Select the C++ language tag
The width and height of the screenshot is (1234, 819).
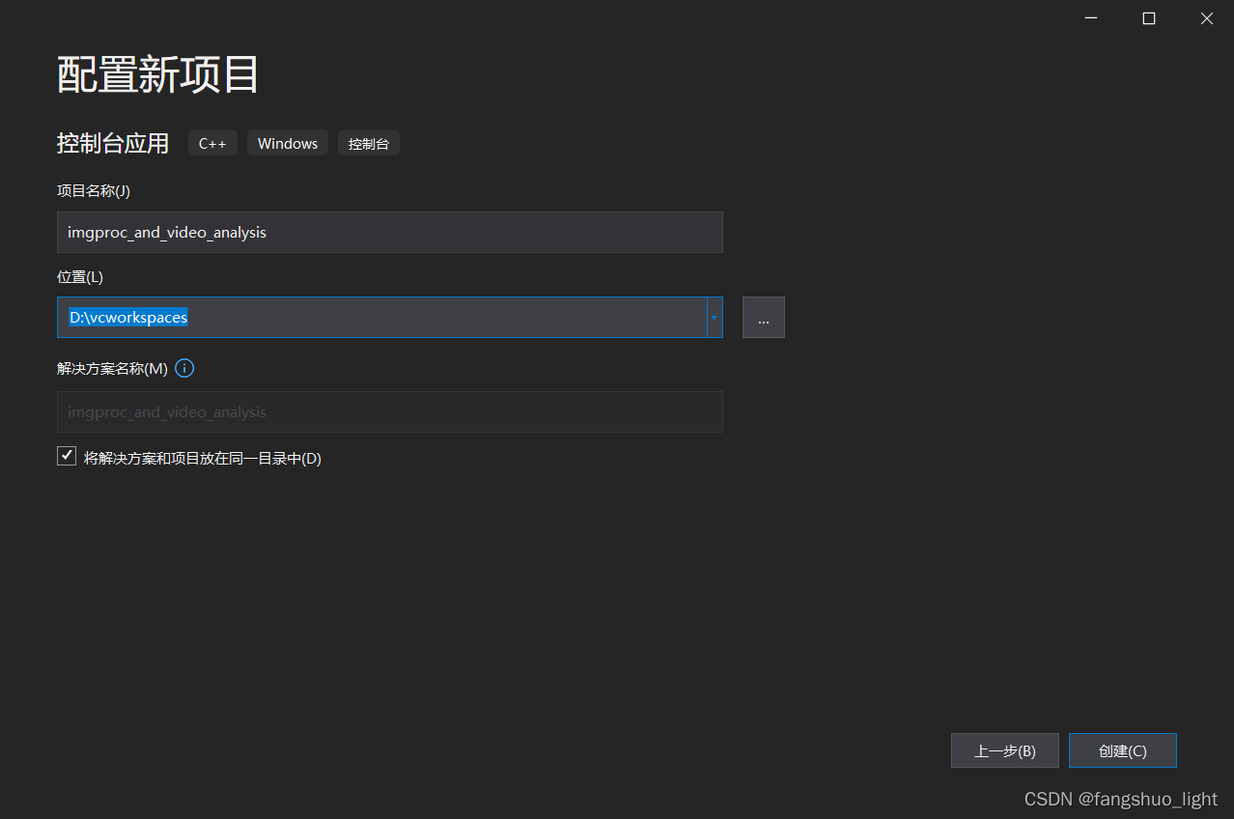[212, 142]
